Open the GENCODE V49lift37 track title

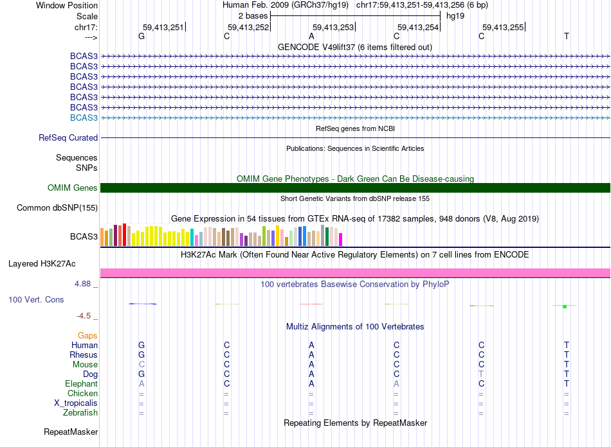pos(355,47)
